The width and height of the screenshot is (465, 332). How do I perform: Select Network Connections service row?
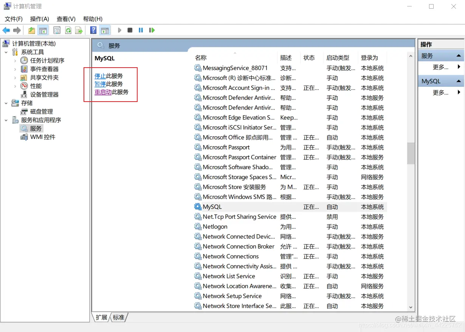pyautogui.click(x=290, y=256)
